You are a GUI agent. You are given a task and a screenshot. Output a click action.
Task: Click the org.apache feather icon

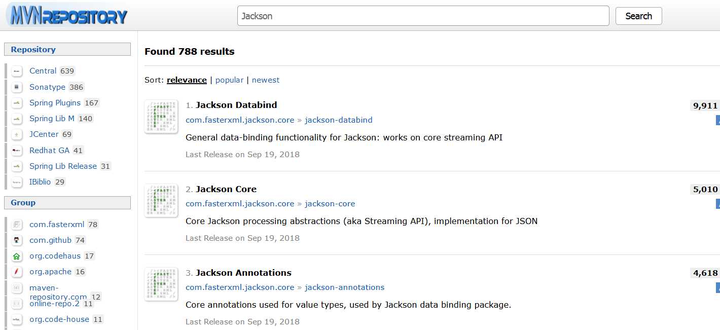17,272
